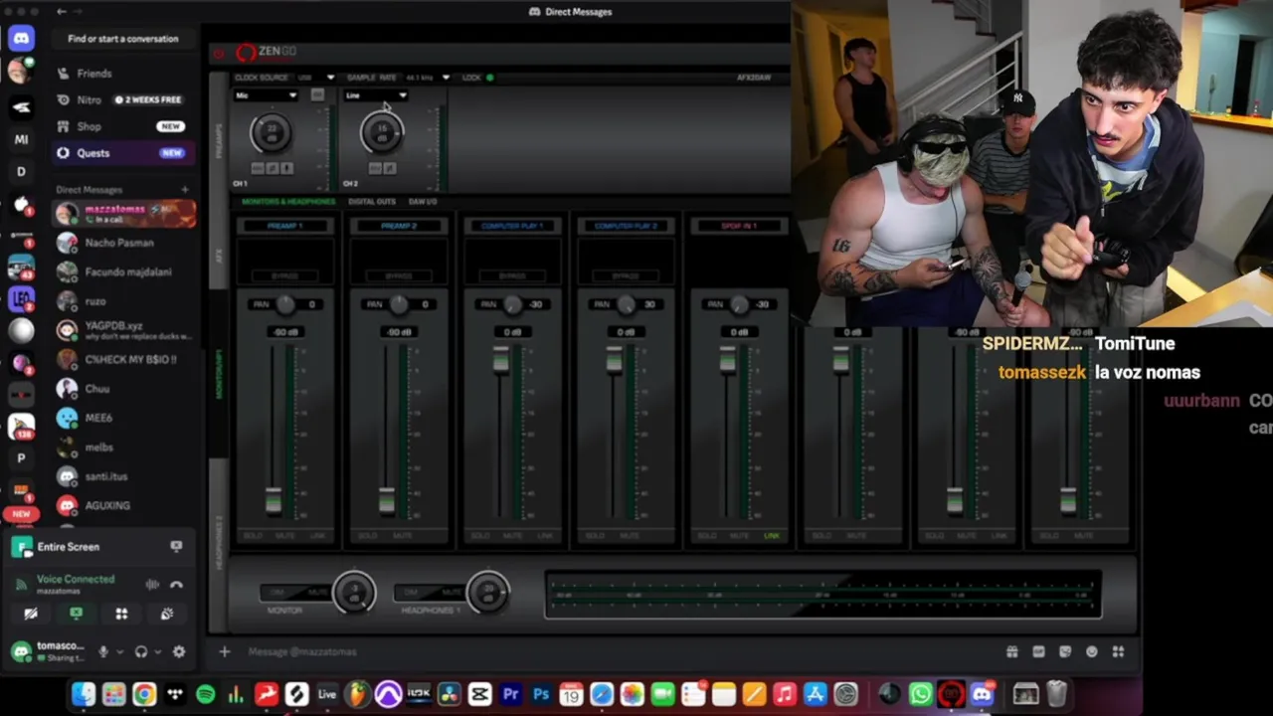
Task: Click the Find or start a conversation field
Action: [x=123, y=39]
